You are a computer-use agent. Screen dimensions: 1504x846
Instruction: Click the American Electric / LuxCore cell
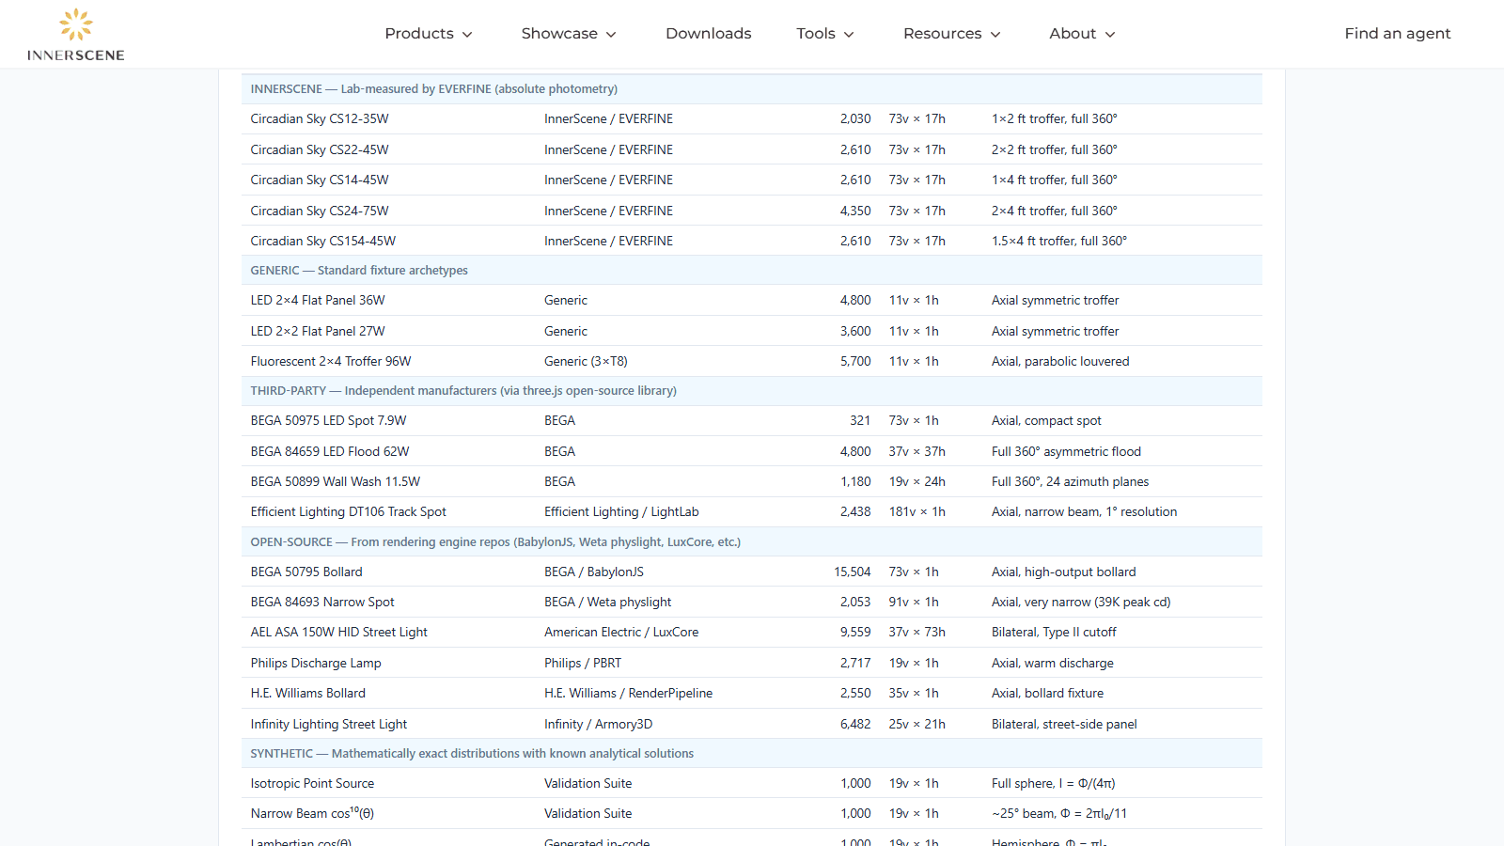[x=621, y=632]
